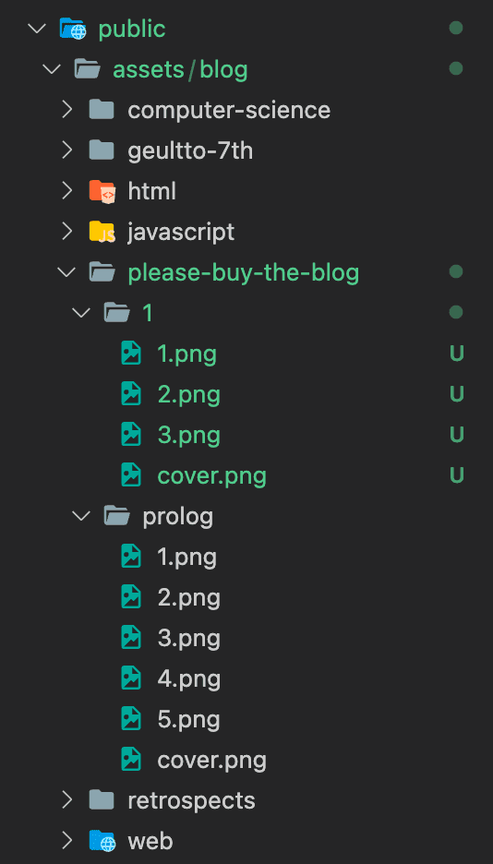This screenshot has width=493, height=864.
Task: Collapse the assets/blog folder chevron
Action: [53, 69]
